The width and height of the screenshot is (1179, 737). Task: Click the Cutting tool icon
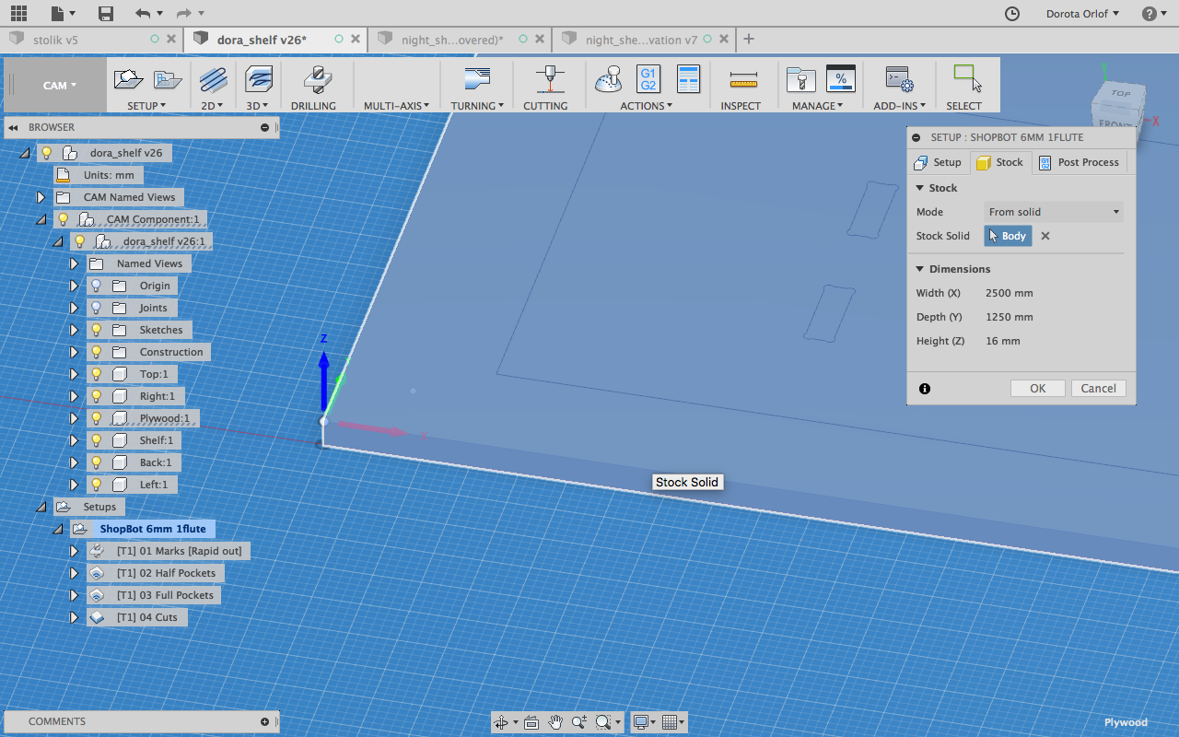(550, 80)
